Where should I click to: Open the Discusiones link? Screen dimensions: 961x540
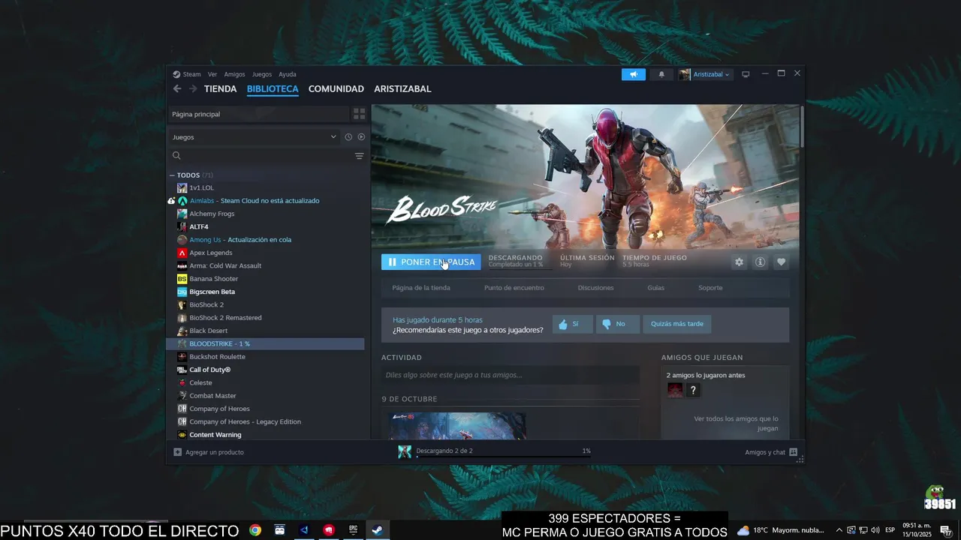pyautogui.click(x=595, y=288)
